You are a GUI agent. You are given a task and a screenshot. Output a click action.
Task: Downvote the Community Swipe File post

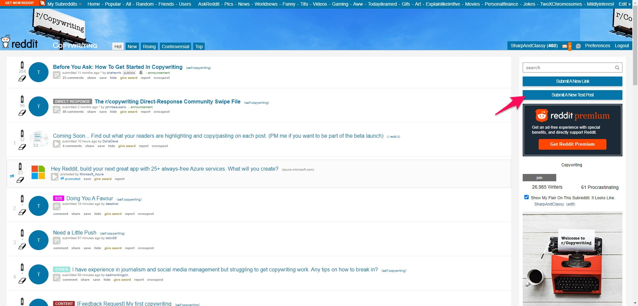click(x=22, y=113)
